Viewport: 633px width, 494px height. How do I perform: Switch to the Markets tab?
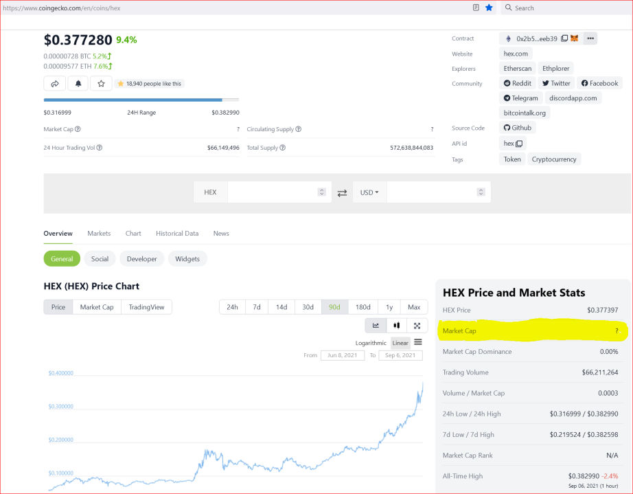coord(99,234)
